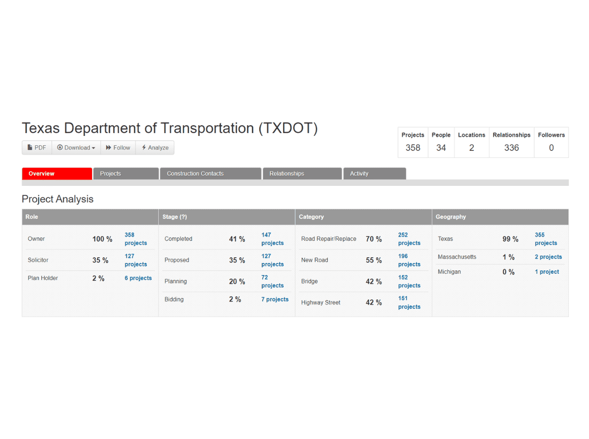The width and height of the screenshot is (589, 439).
Task: Click the 2 projects Massachusetts link
Action: click(548, 257)
